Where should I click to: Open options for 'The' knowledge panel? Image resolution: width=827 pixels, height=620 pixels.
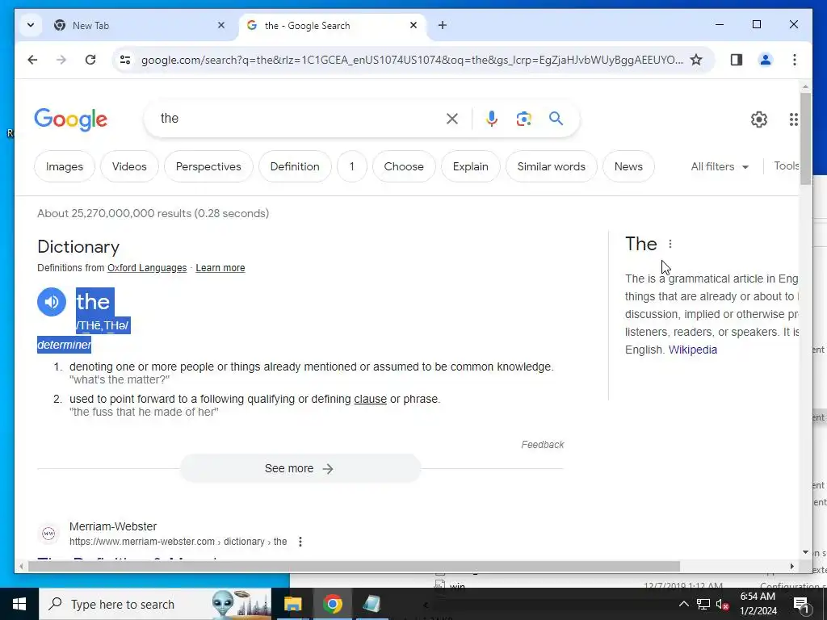click(x=670, y=244)
